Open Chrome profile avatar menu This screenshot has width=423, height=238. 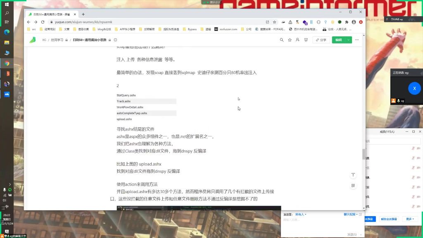(354, 22)
